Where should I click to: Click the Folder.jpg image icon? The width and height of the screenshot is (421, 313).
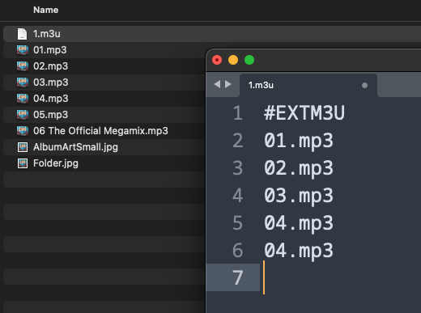point(23,163)
